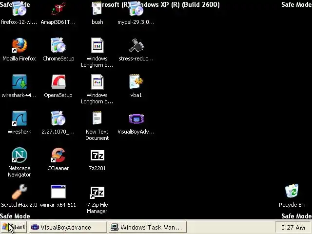Select the winrar-x64-611 icon
The height and width of the screenshot is (234, 312).
pos(58,192)
